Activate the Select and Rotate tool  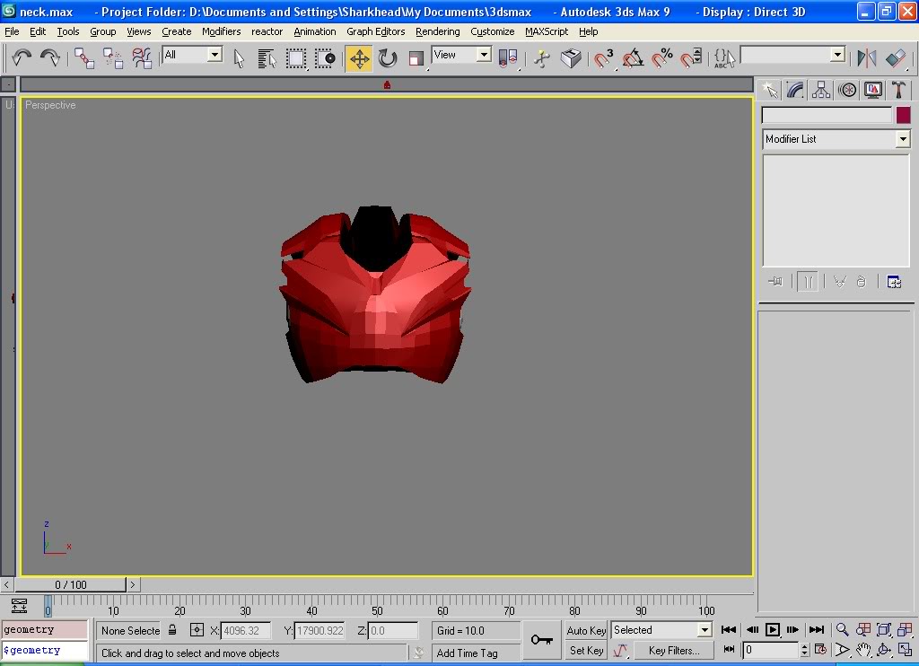pos(388,59)
